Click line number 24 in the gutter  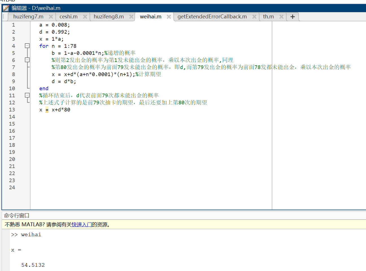(12, 188)
